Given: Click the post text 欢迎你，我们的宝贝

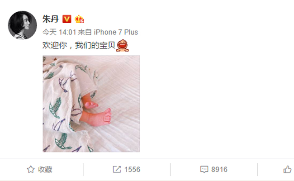Looking at the screenshot, I should [x=79, y=45].
